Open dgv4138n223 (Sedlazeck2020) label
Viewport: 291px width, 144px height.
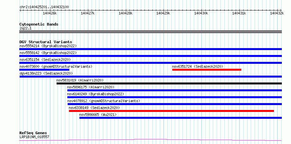[x=46, y=73]
